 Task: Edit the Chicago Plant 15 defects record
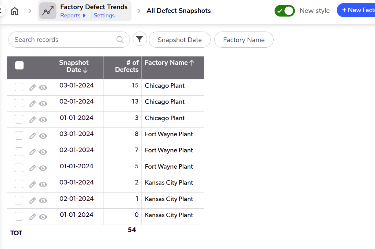33,87
